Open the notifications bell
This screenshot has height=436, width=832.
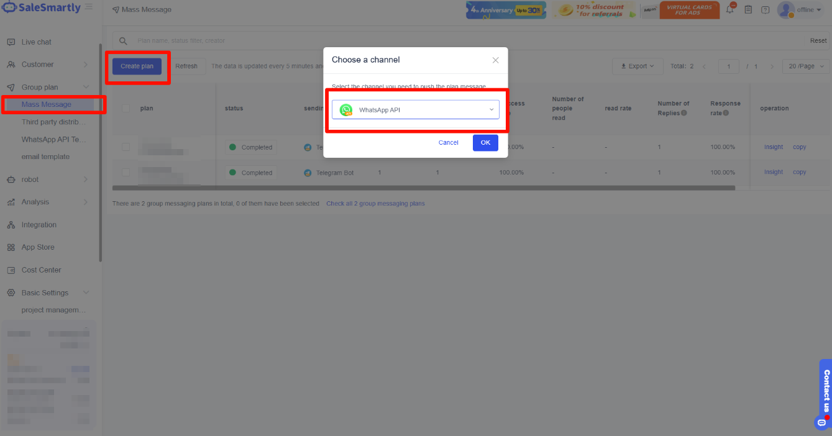pos(730,9)
